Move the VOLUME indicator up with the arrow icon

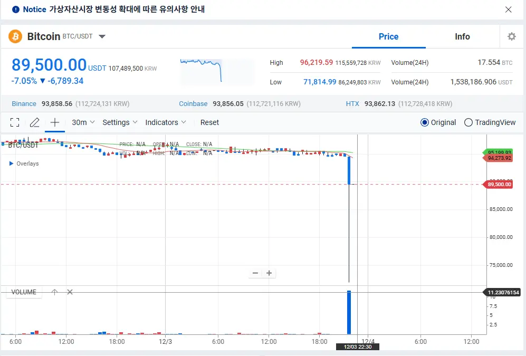(x=54, y=292)
